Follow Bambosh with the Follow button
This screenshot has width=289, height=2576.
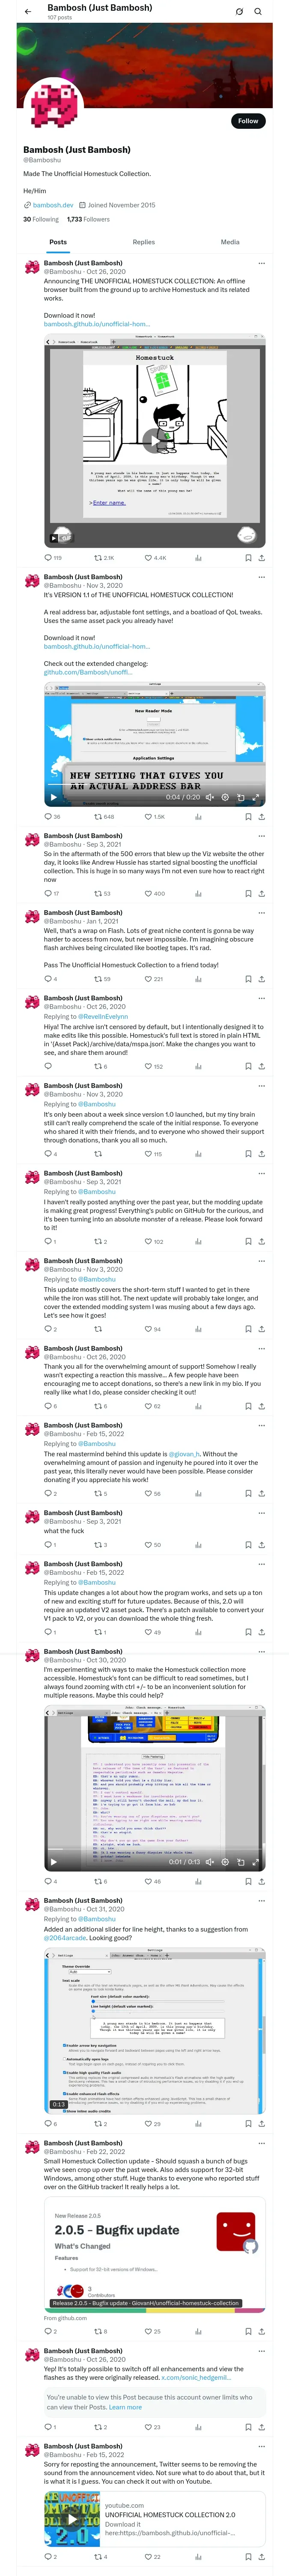(247, 121)
